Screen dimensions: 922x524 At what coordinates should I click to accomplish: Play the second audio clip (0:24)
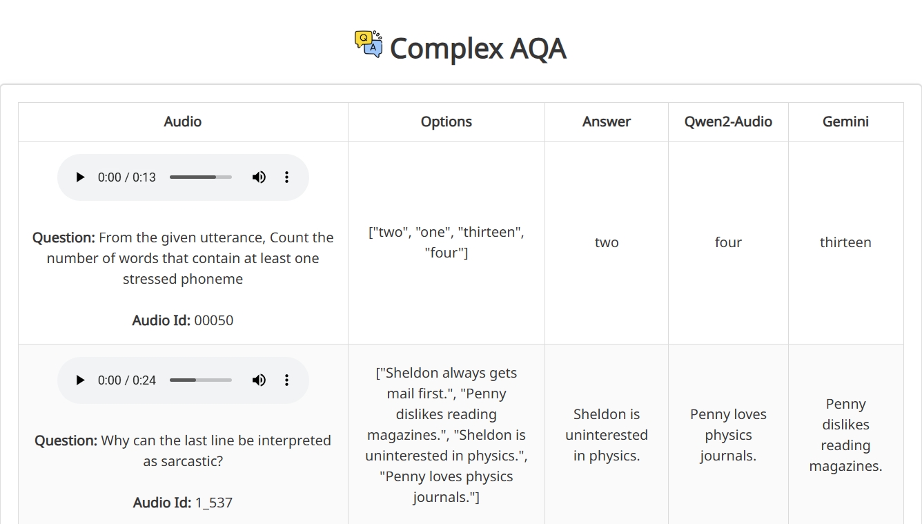pos(80,380)
